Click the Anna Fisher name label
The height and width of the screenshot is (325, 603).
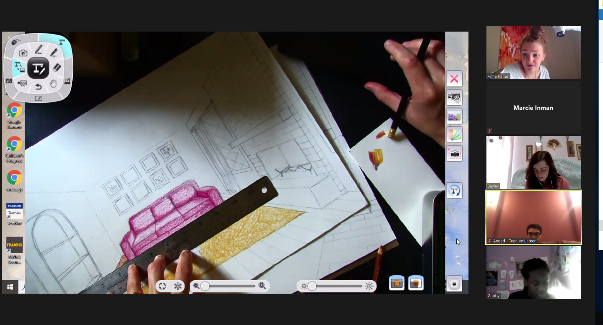pos(498,77)
